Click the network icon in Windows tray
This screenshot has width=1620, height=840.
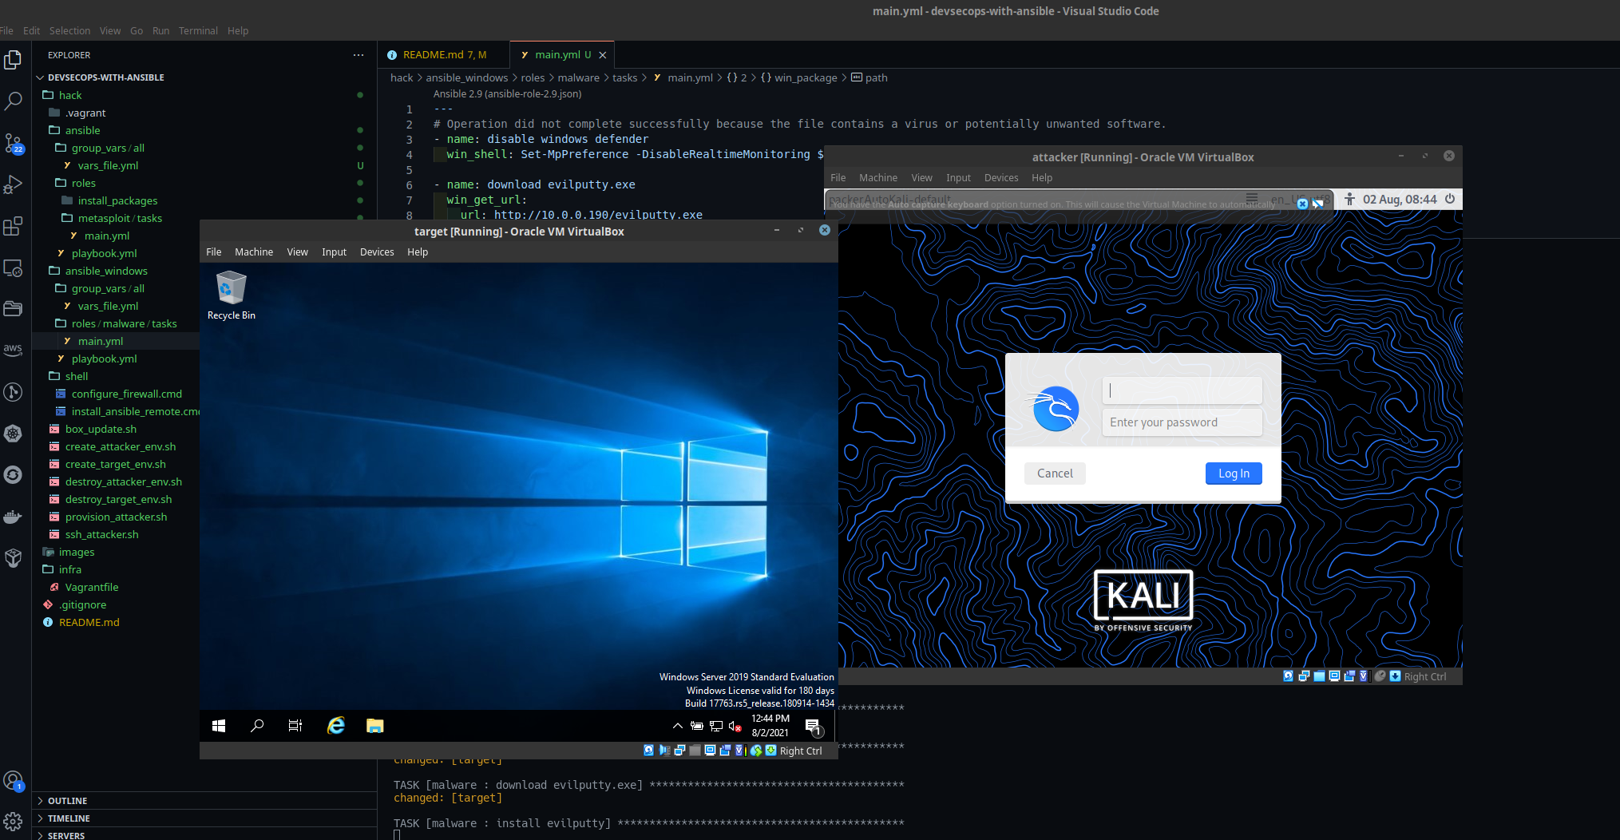point(716,726)
